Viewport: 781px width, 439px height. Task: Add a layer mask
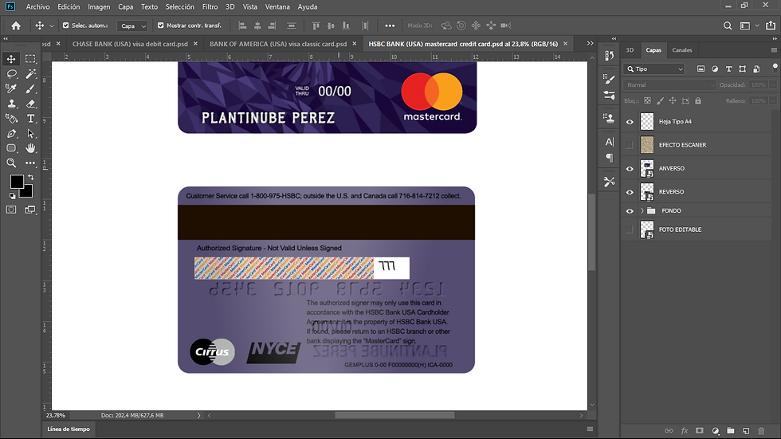click(x=700, y=430)
